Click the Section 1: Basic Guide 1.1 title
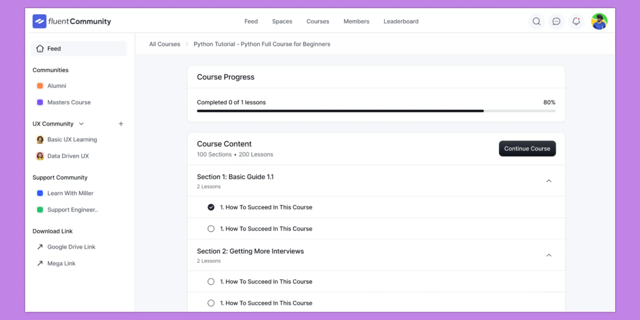This screenshot has height=320, width=640. point(235,177)
